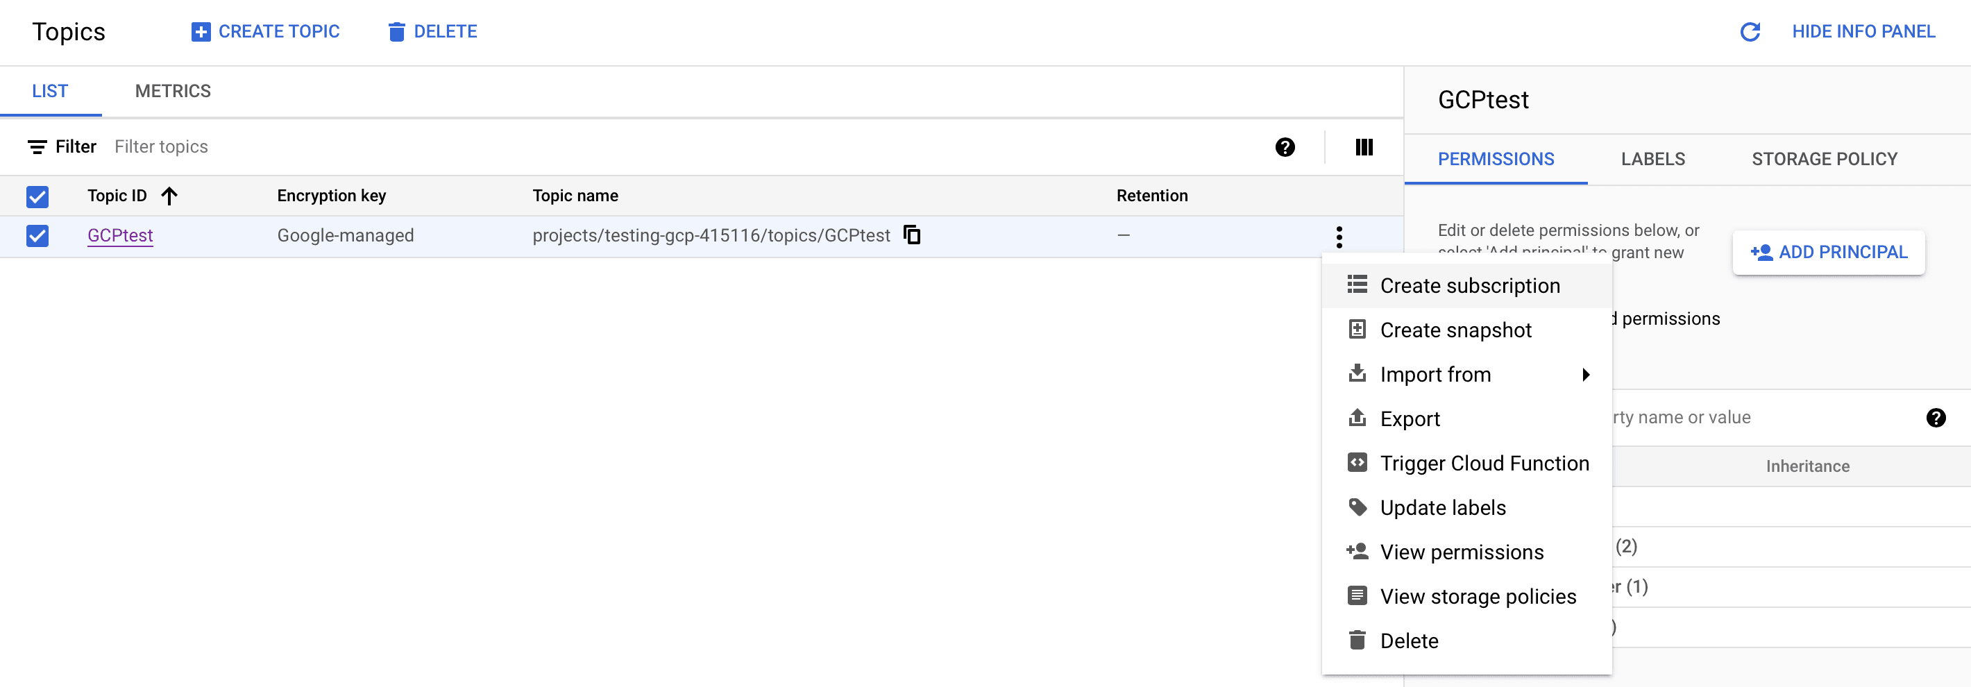
Task: Refresh the topics list
Action: (x=1750, y=31)
